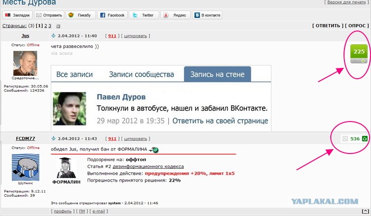Share the topic to Яндекс
The width and height of the screenshot is (371, 216).
pyautogui.click(x=175, y=15)
